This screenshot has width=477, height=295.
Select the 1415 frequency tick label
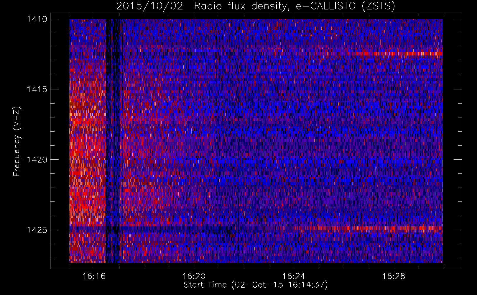pos(37,89)
